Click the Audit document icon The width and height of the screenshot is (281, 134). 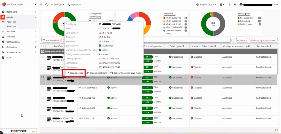[x=3, y=58]
